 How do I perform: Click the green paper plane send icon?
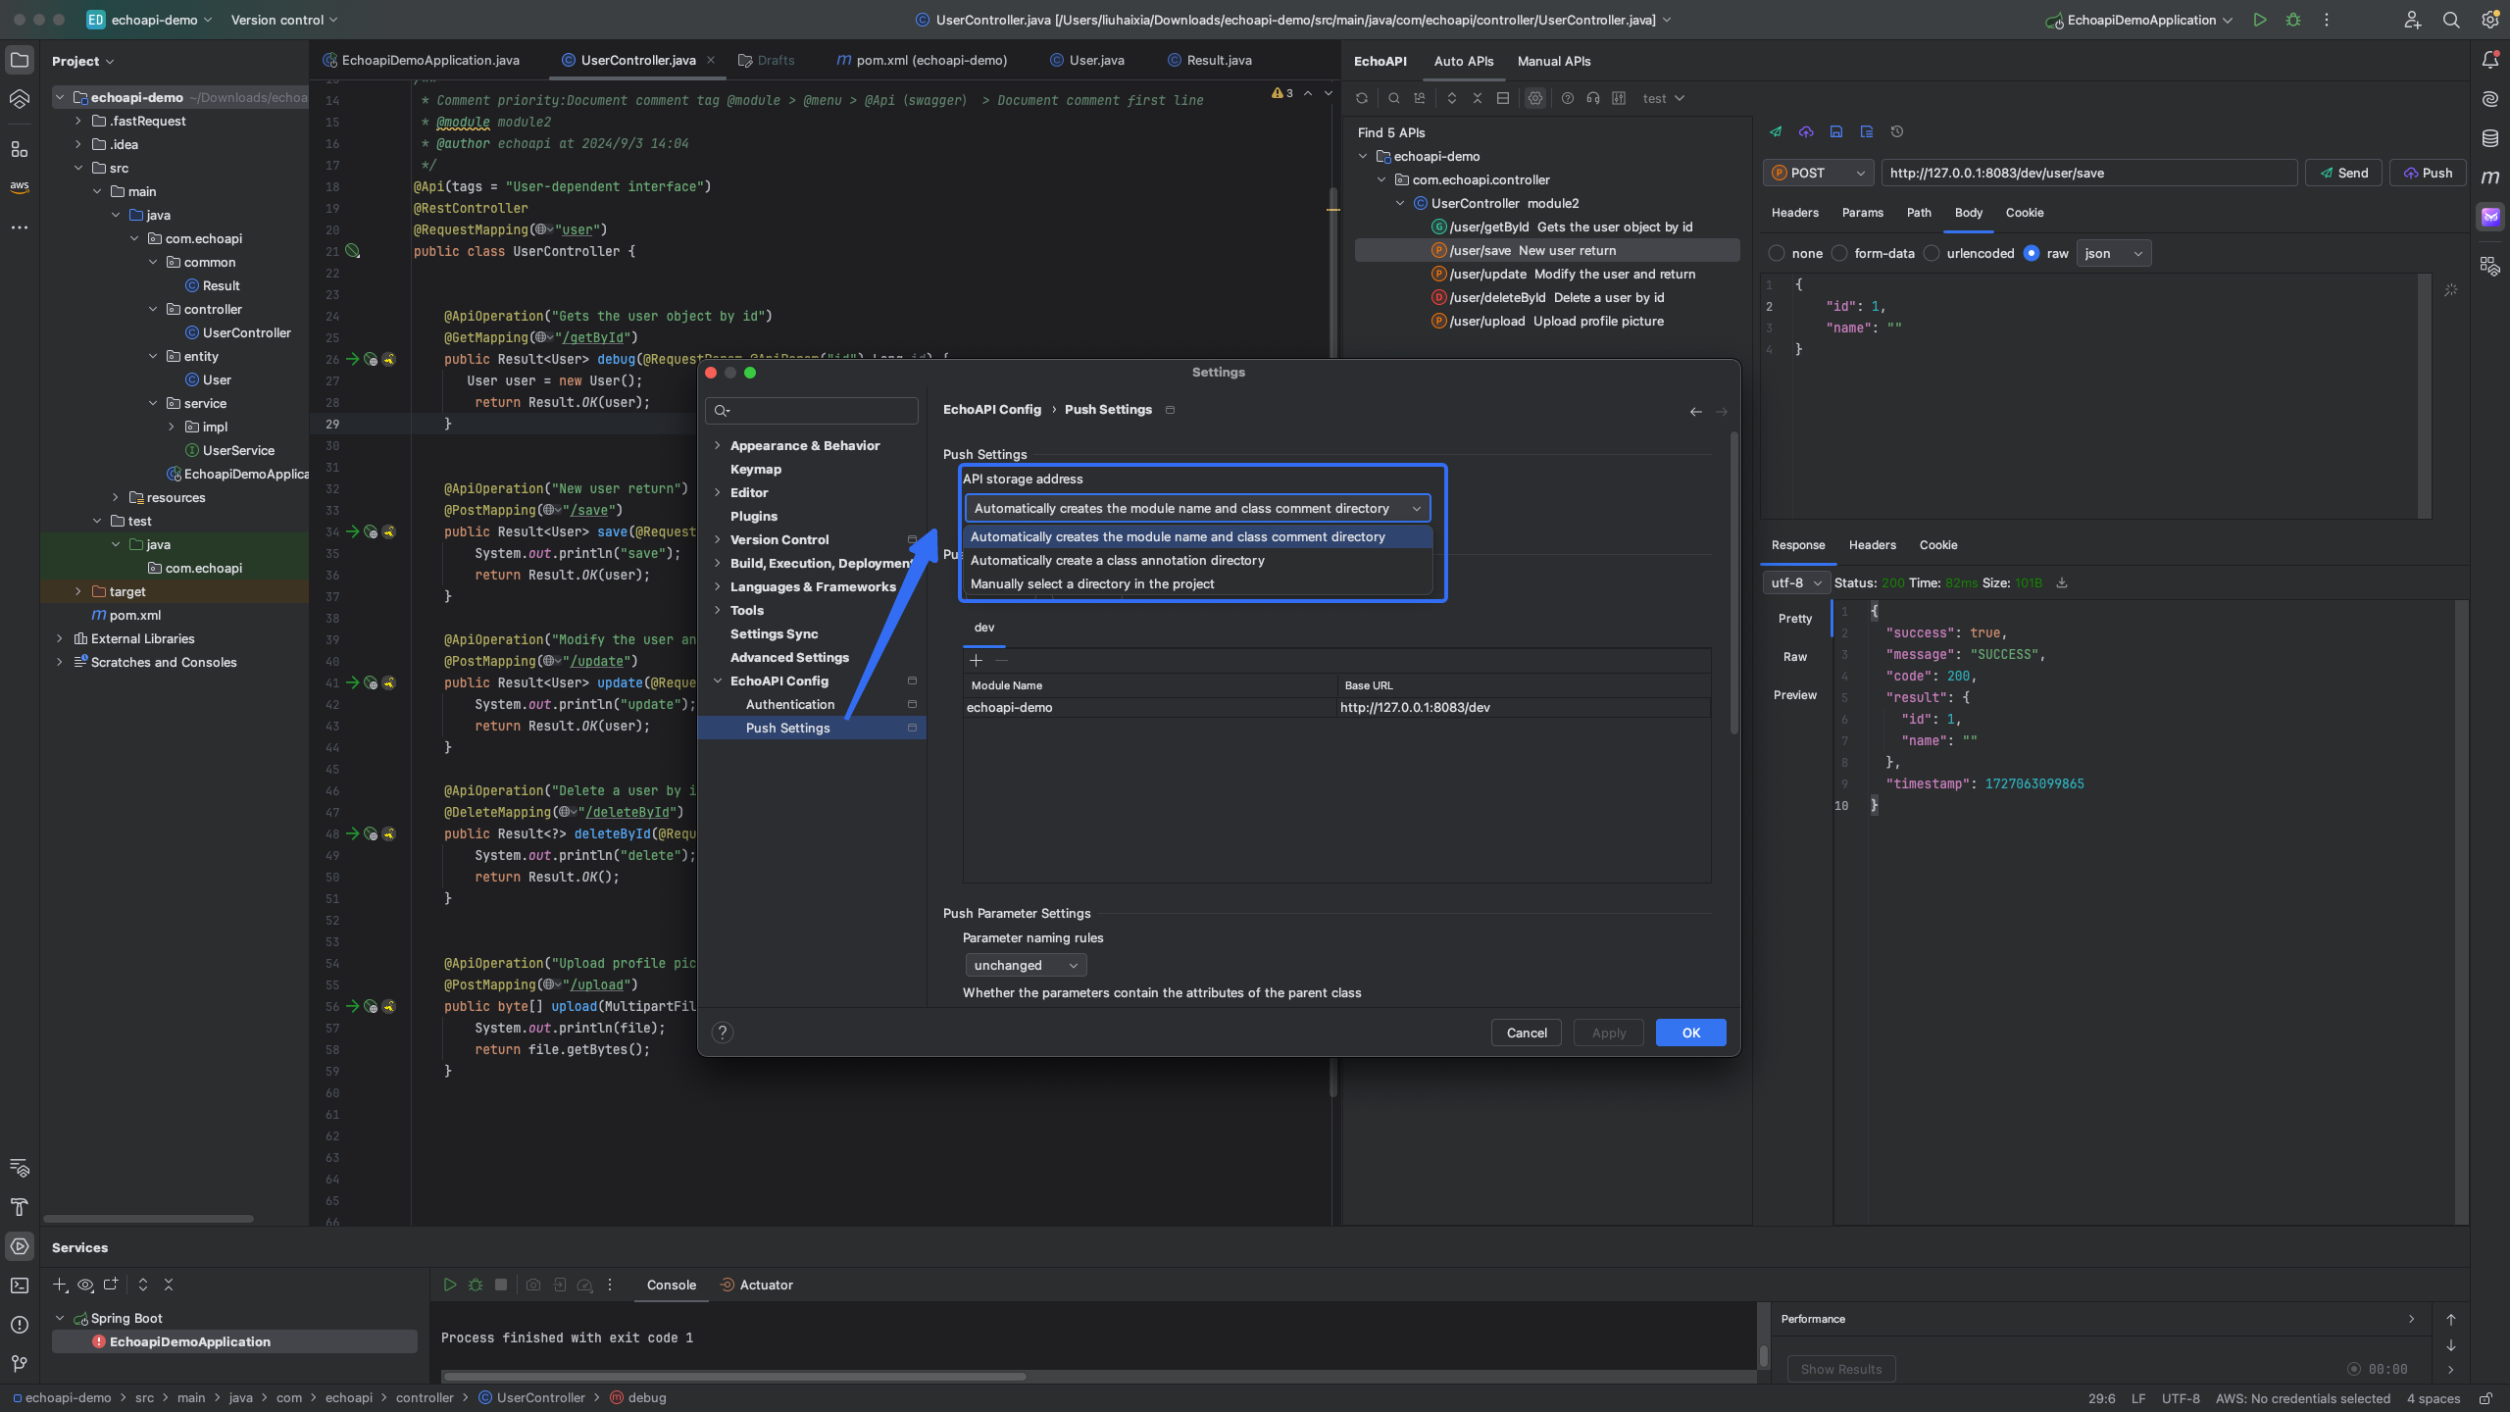[x=1776, y=131]
